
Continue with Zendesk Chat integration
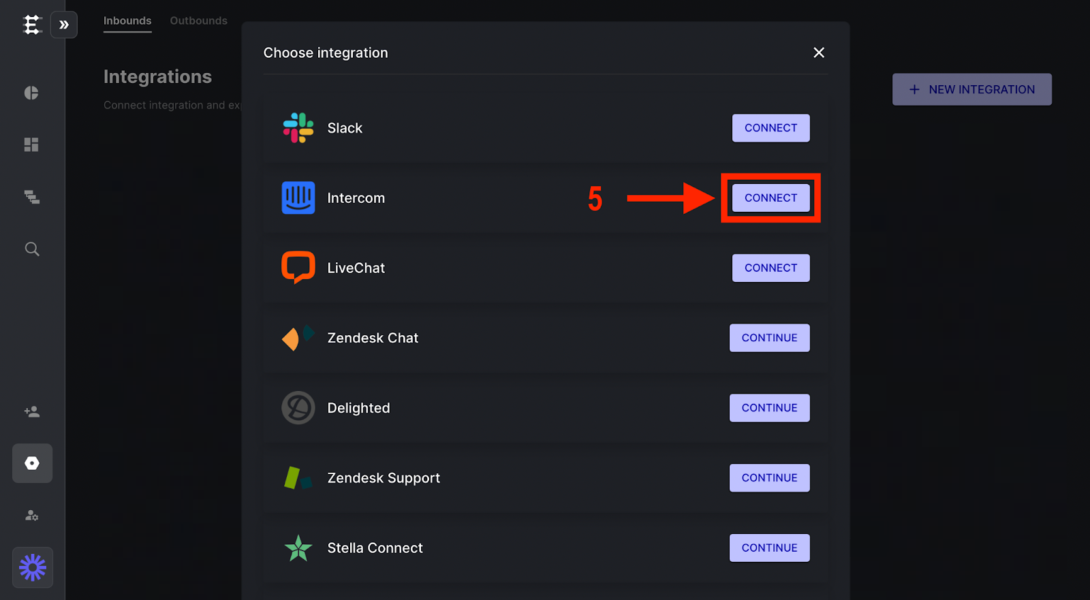click(x=769, y=338)
